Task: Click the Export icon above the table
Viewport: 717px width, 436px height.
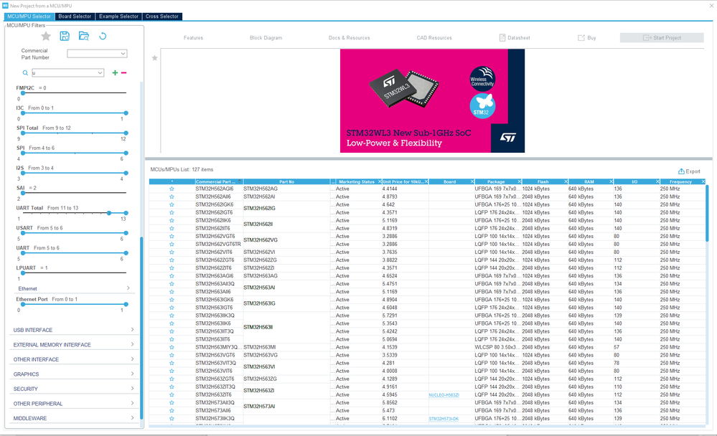Action: [681, 171]
